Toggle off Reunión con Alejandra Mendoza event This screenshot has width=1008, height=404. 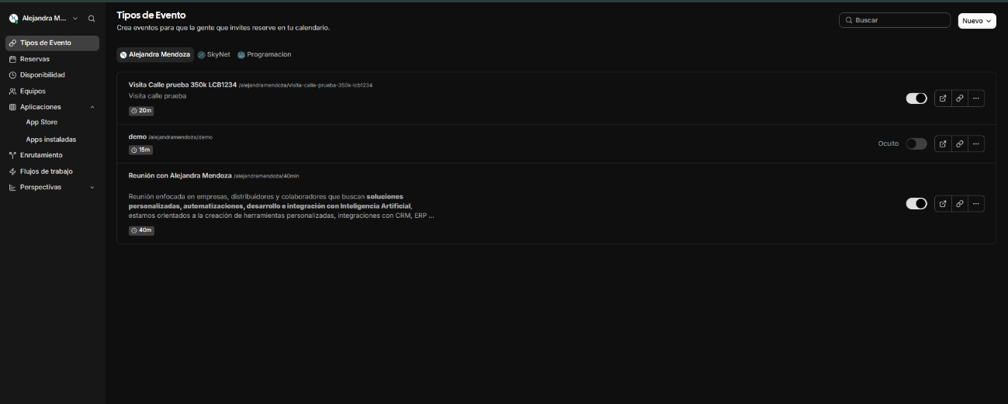916,204
